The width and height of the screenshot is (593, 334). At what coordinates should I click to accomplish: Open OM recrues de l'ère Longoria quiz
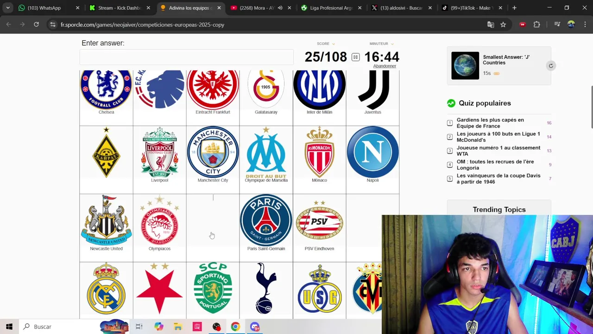coord(495,165)
